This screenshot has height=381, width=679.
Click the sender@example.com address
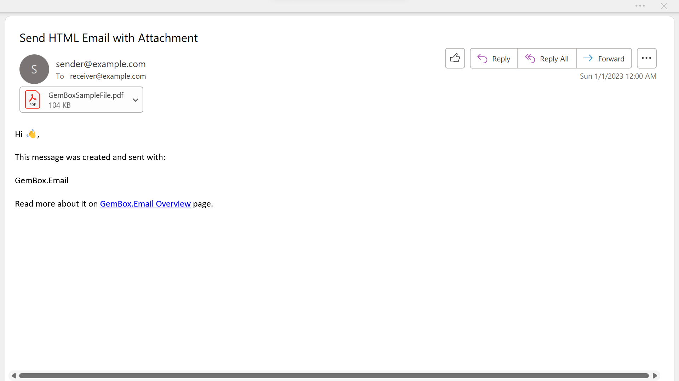[x=101, y=64]
